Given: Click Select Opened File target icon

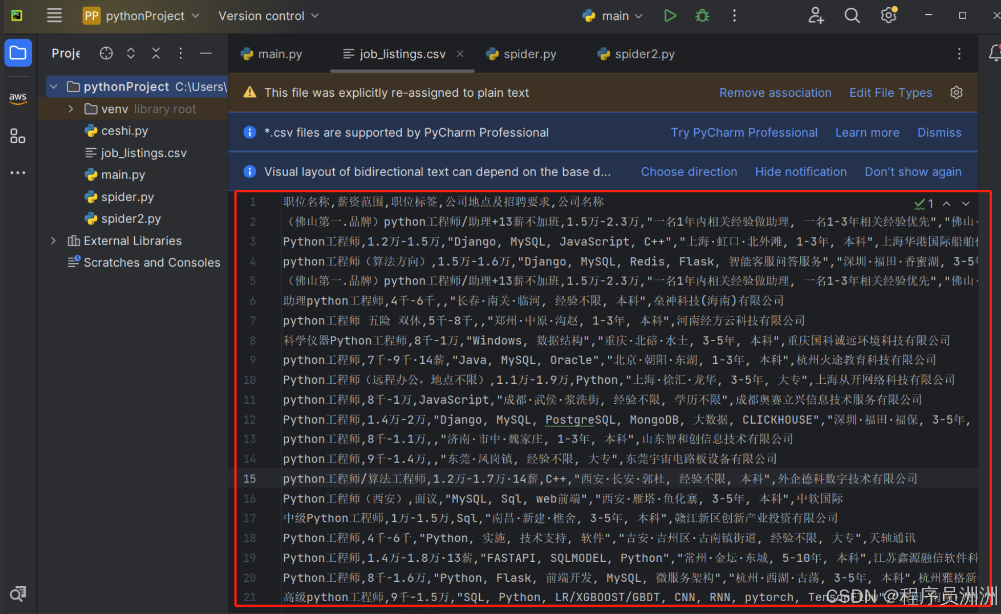Looking at the screenshot, I should click(x=106, y=53).
